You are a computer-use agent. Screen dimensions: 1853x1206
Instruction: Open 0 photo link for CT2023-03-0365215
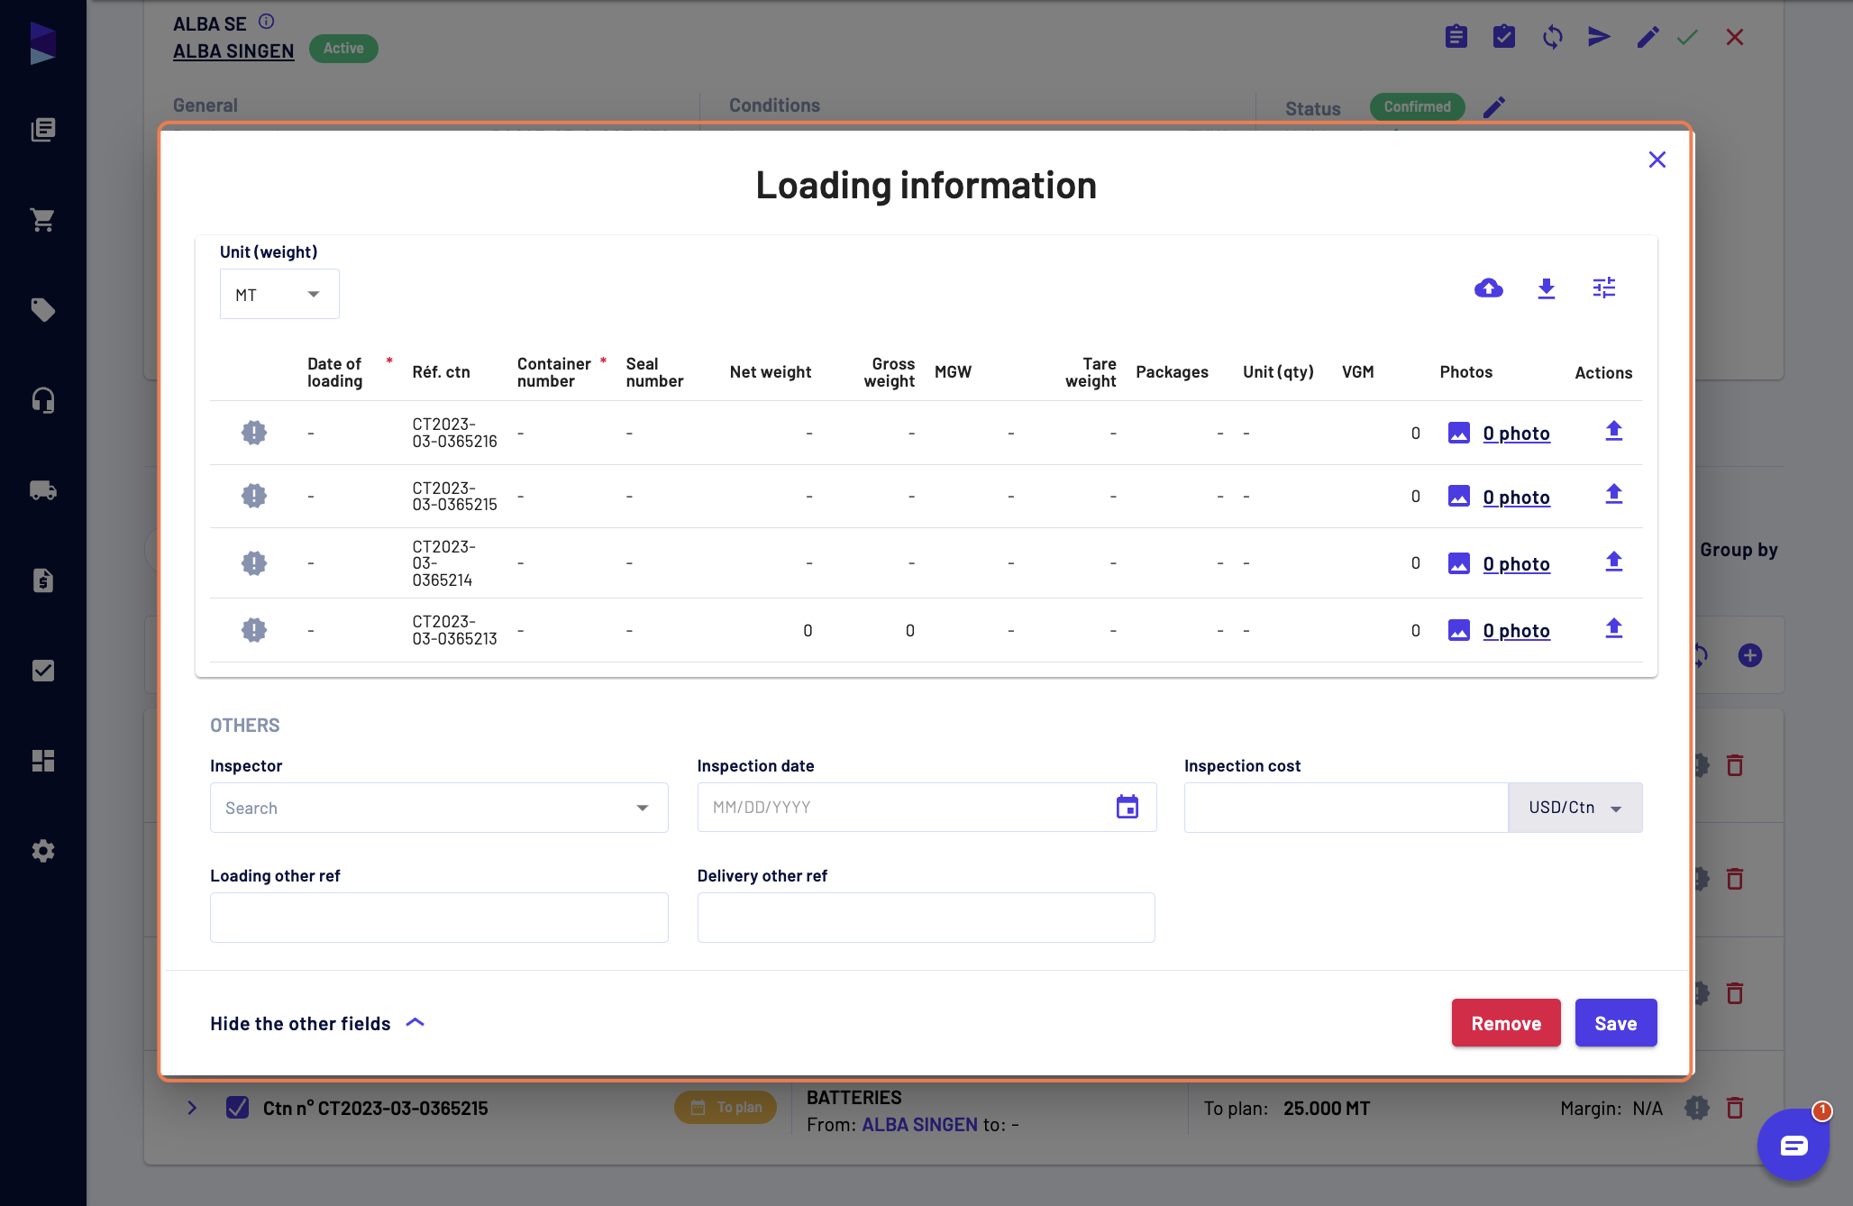[x=1516, y=498]
